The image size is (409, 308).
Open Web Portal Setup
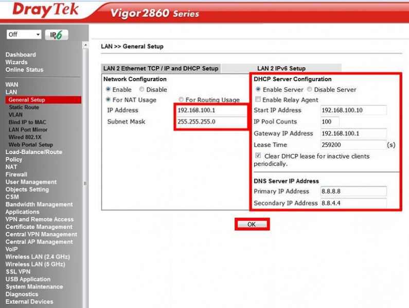tap(31, 145)
